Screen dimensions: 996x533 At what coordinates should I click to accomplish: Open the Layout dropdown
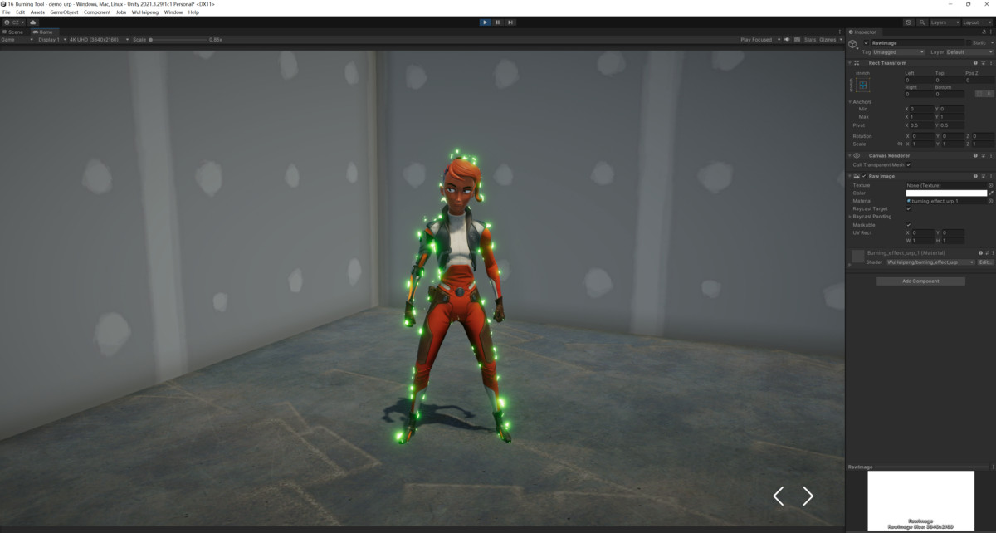977,22
